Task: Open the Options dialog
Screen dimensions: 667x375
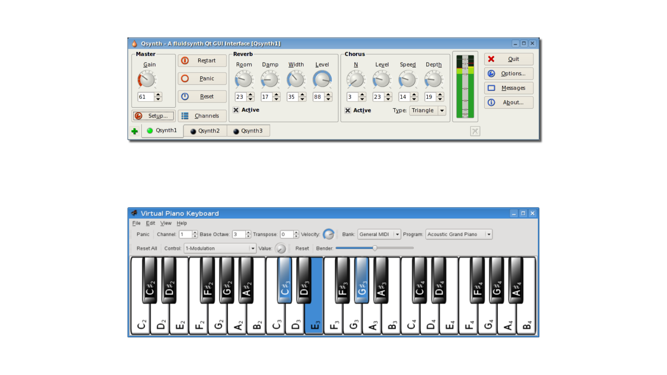Action: pos(509,74)
